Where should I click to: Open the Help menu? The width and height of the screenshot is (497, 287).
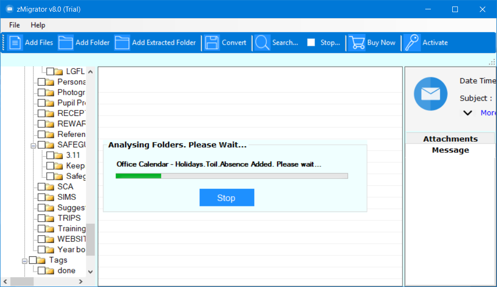(38, 25)
